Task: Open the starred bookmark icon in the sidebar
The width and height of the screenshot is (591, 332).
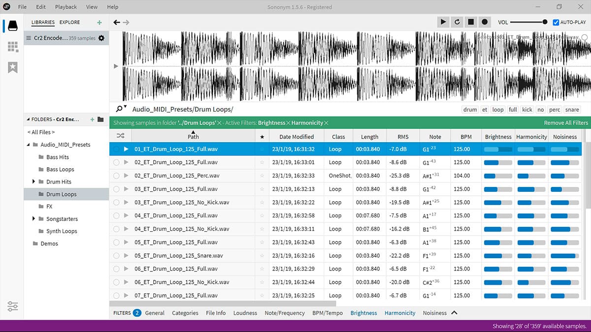Action: (13, 68)
